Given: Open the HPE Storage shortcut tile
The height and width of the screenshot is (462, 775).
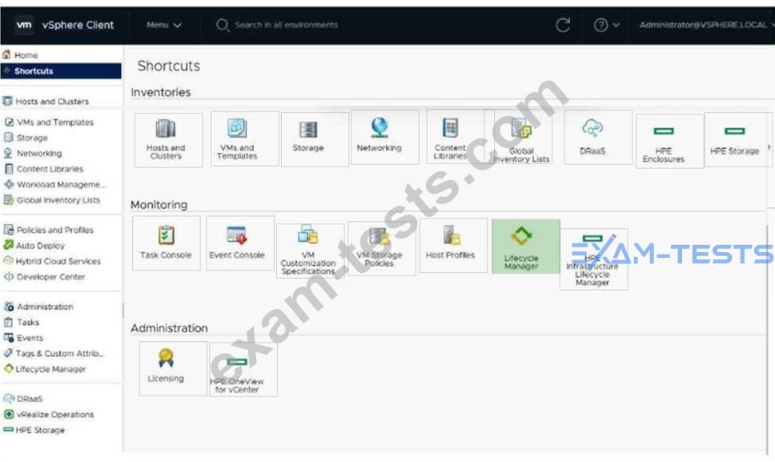Looking at the screenshot, I should pyautogui.click(x=738, y=139).
